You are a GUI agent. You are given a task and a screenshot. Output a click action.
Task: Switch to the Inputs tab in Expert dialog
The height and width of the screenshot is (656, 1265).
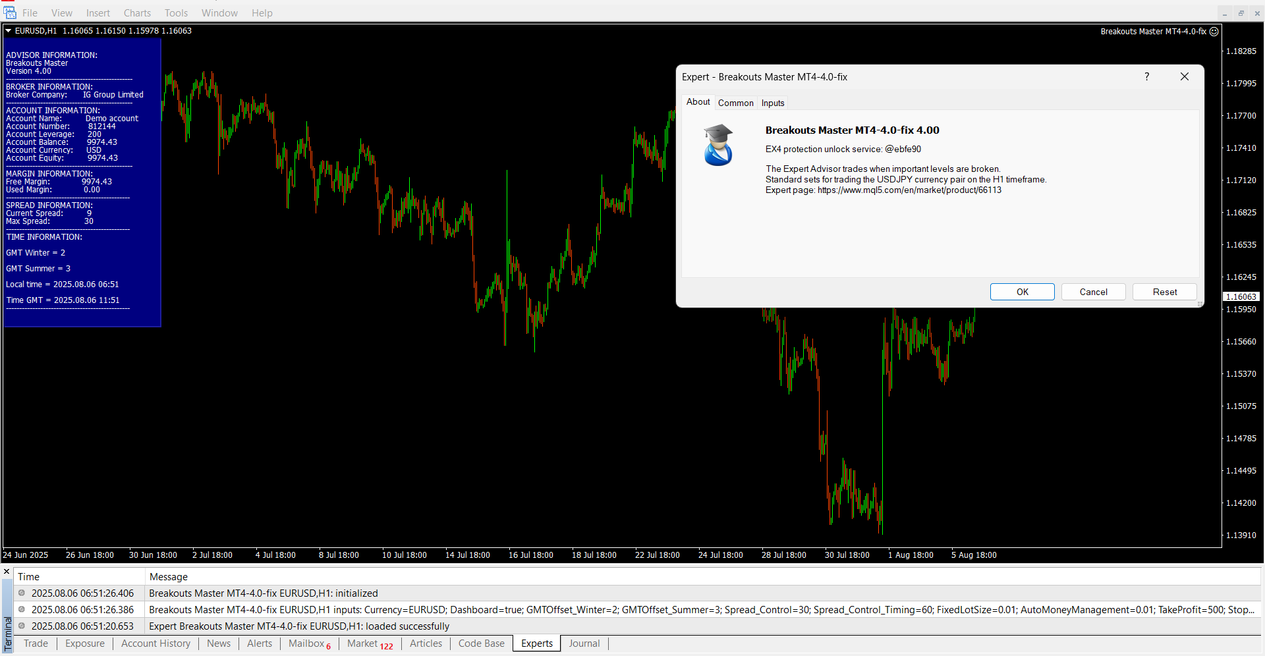coord(773,103)
